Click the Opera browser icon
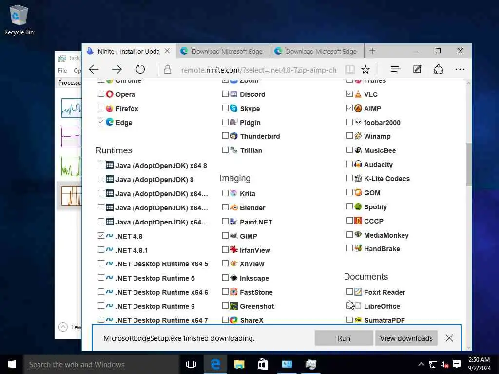 pyautogui.click(x=110, y=94)
